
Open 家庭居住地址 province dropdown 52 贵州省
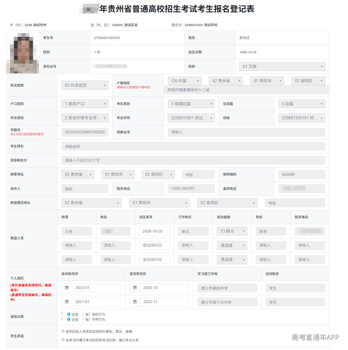pos(92,203)
